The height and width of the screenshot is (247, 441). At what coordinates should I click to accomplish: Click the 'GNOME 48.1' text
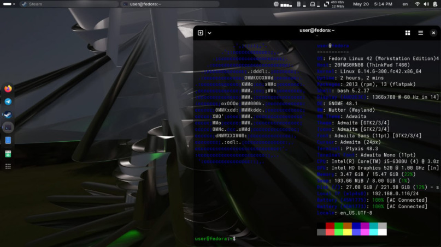tap(343, 104)
